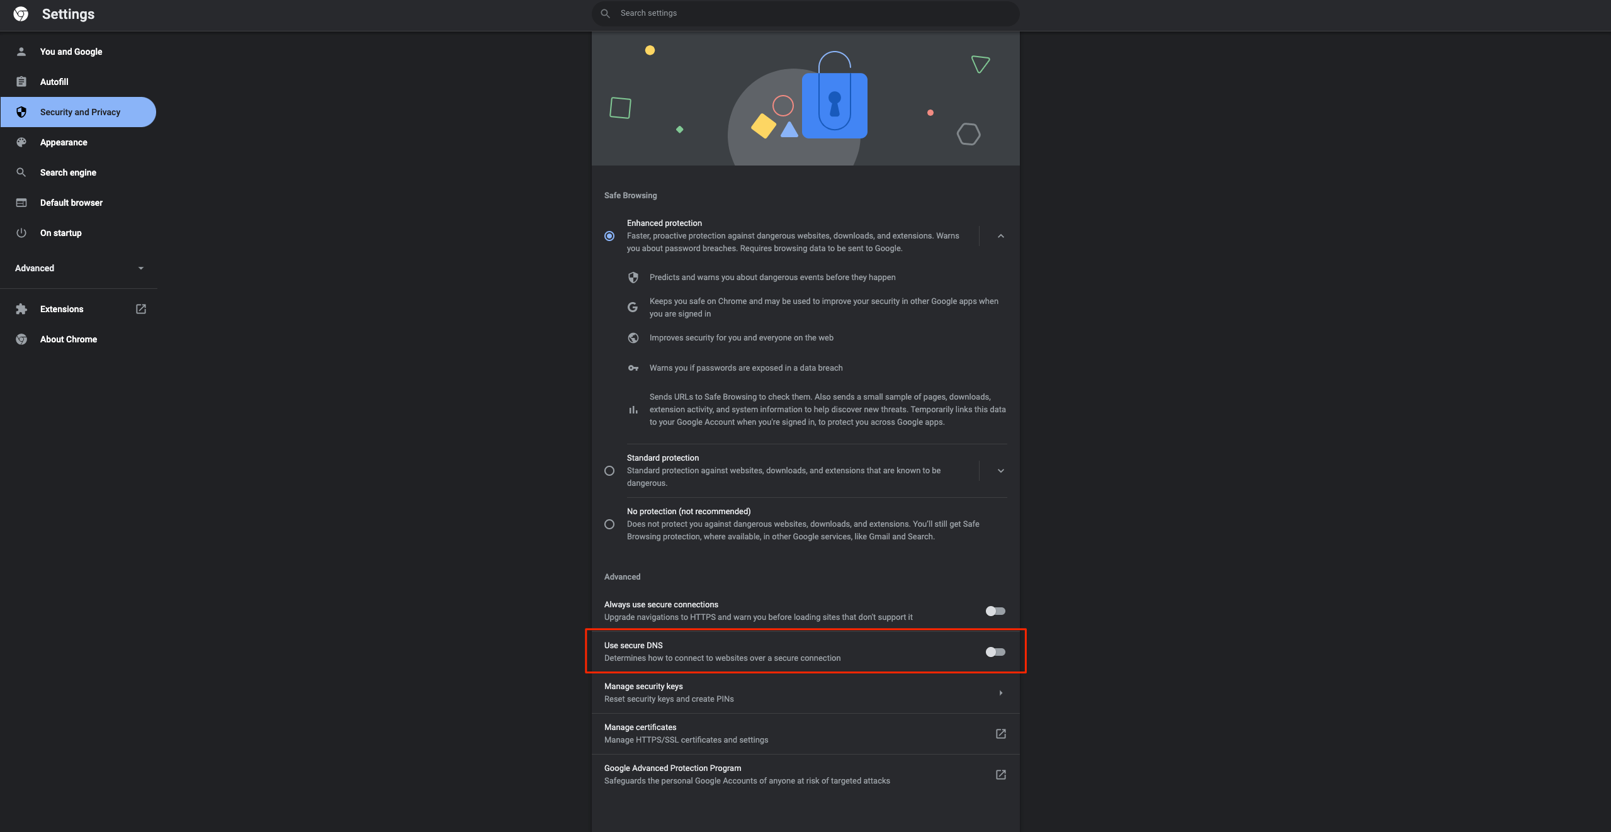This screenshot has height=832, width=1611.
Task: Open Google Advanced Protection Program external icon
Action: click(x=1000, y=775)
